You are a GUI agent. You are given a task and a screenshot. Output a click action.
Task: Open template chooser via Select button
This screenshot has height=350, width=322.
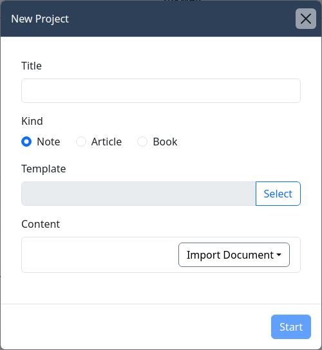pyautogui.click(x=278, y=194)
